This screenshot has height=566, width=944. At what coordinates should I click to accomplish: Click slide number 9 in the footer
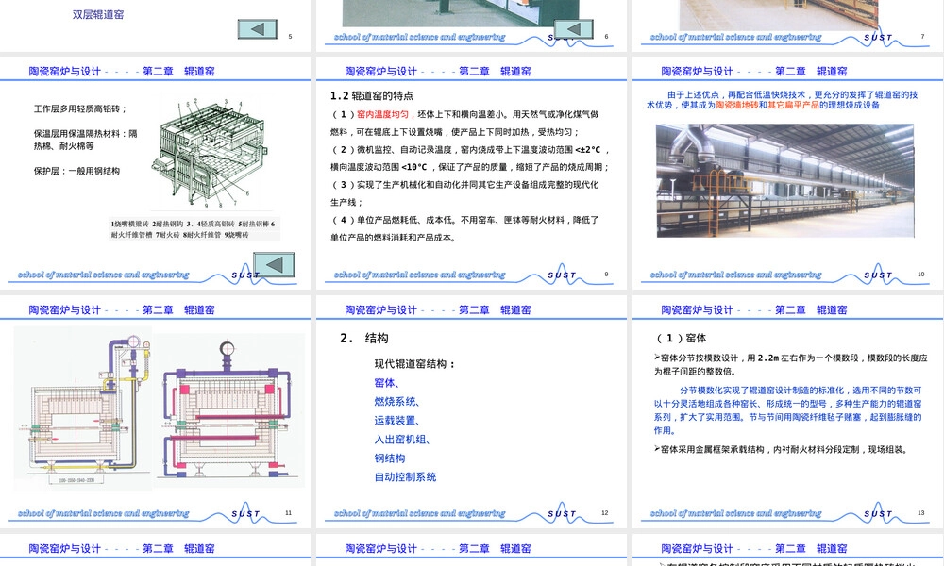pos(606,274)
